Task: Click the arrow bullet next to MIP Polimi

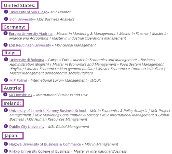Action: pyautogui.click(x=6, y=80)
